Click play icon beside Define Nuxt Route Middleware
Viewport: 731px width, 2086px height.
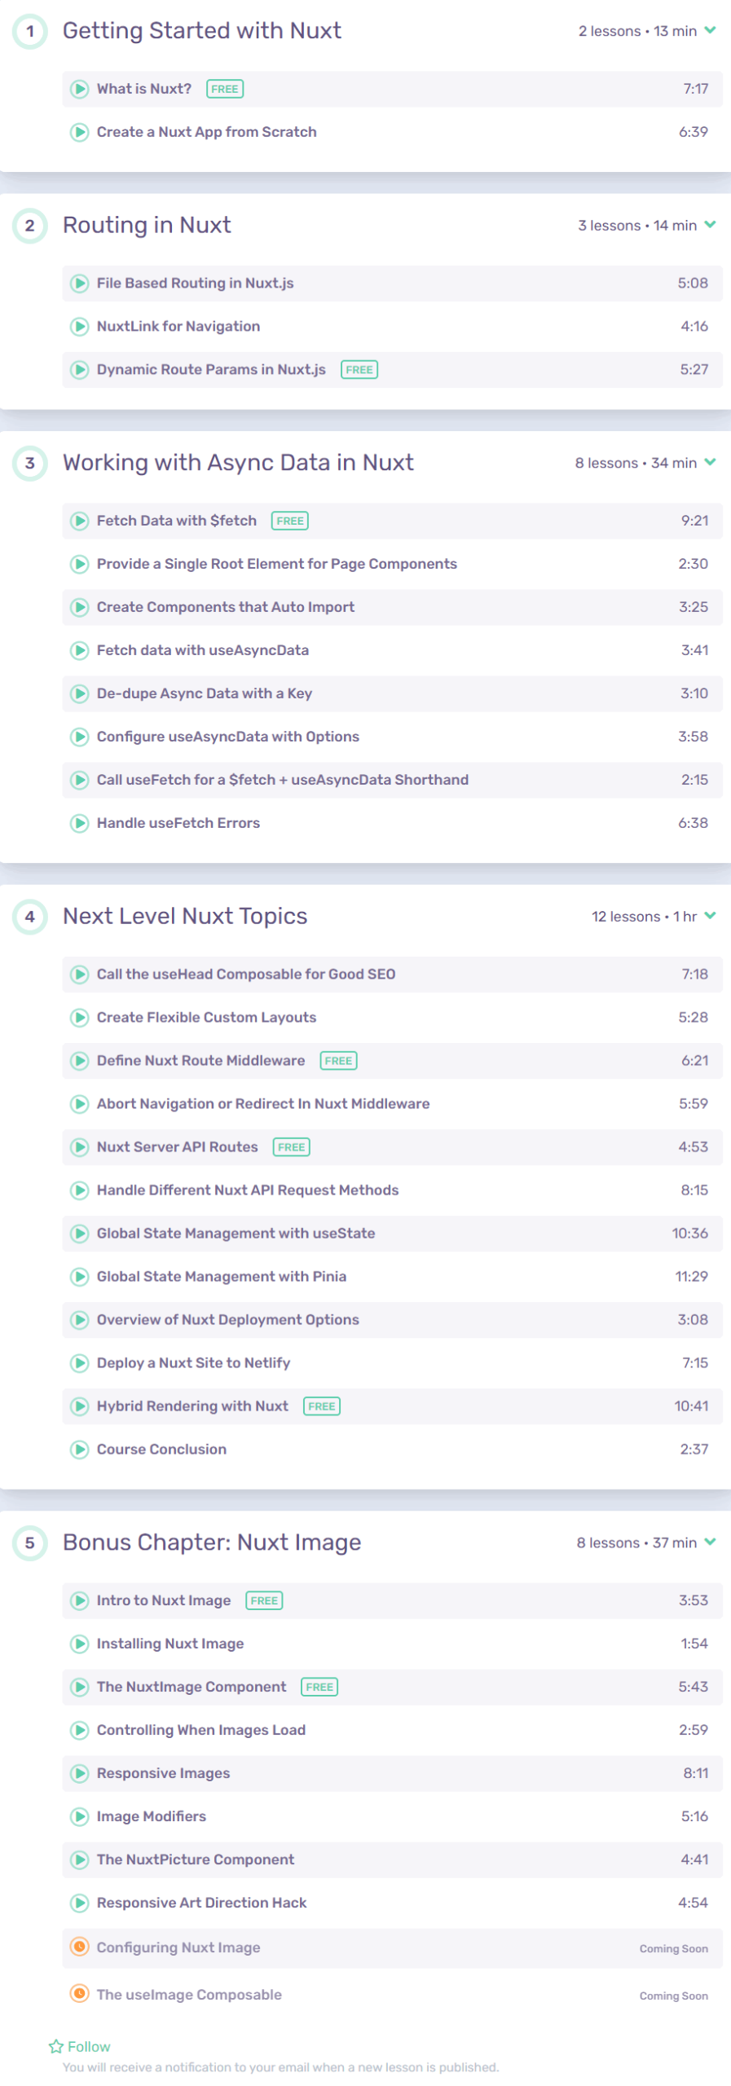tap(79, 1061)
